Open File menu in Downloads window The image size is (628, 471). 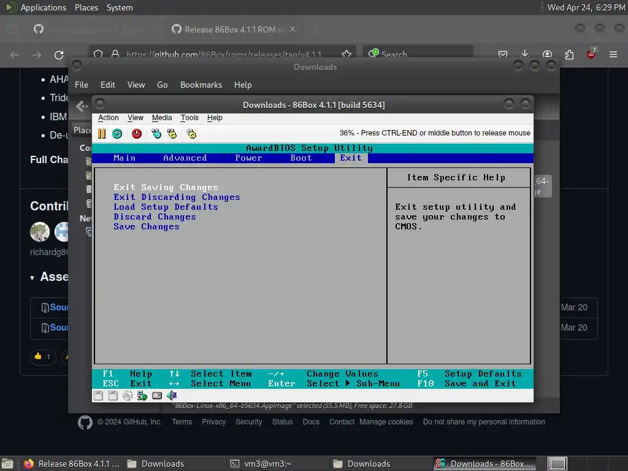(x=82, y=85)
